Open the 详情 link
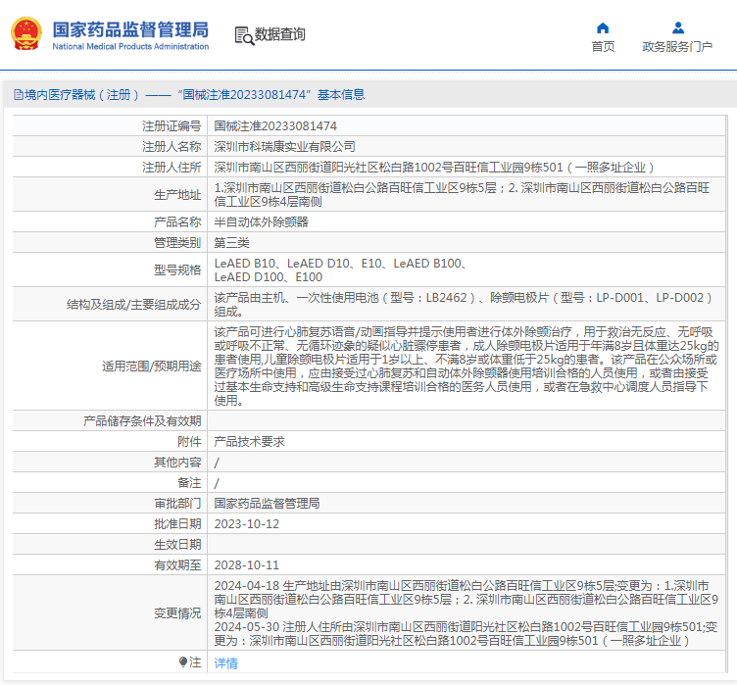This screenshot has height=685, width=737. (x=225, y=662)
